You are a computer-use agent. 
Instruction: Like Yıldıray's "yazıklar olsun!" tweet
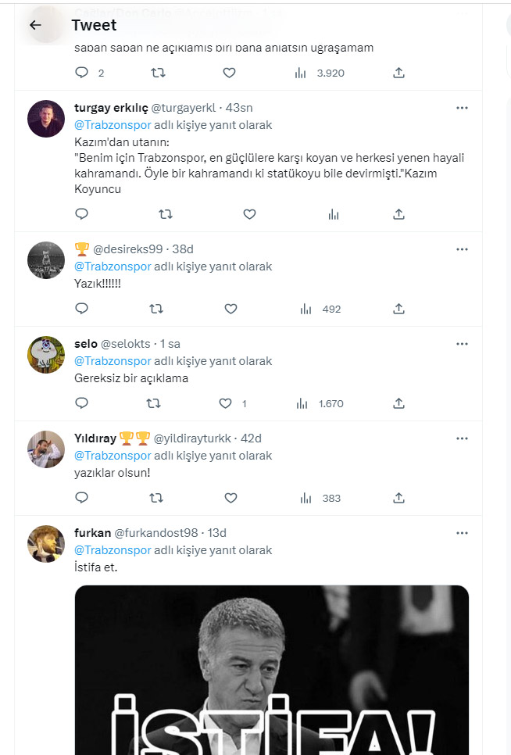coord(230,498)
